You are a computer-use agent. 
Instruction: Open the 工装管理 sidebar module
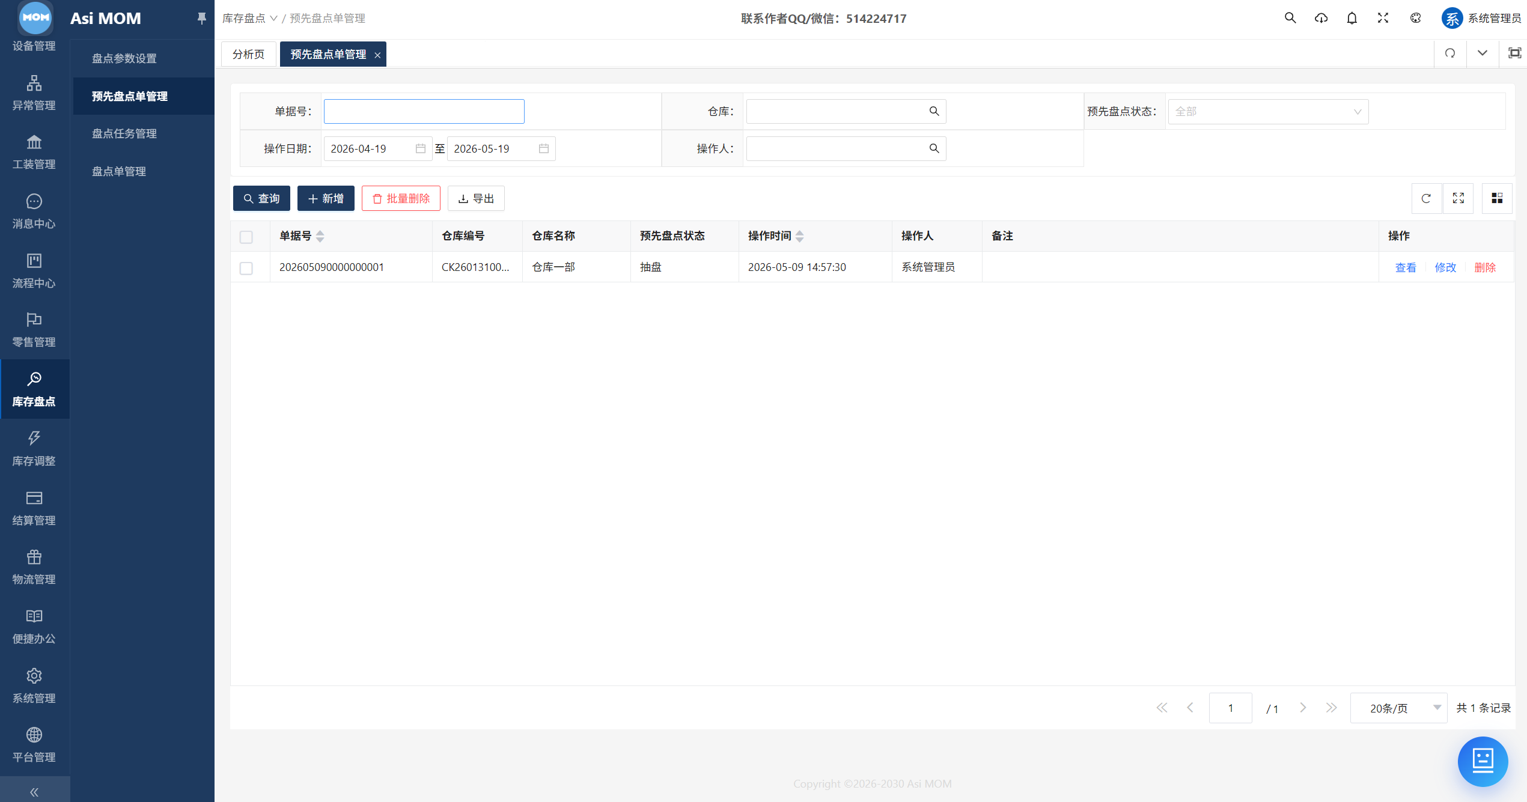click(x=34, y=152)
